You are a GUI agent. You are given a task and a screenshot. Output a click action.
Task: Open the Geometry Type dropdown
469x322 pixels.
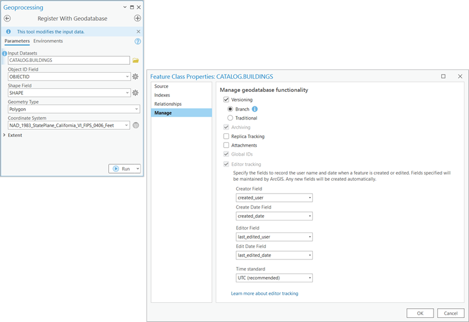tap(136, 109)
